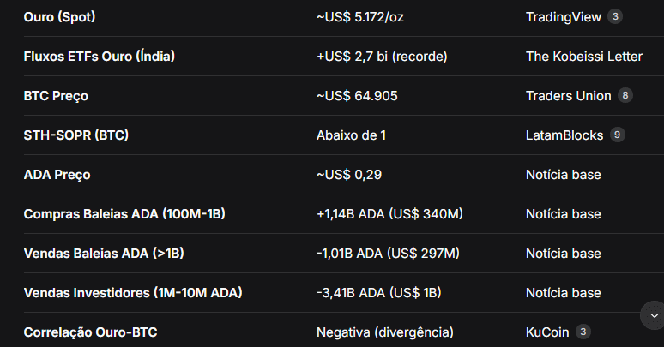This screenshot has width=664, height=347.
Task: Select the Ouro (Spot) row label
Action: point(60,16)
